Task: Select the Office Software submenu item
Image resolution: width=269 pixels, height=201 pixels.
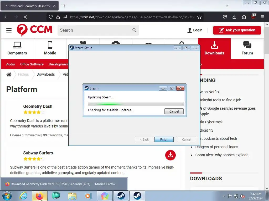Action: pyautogui.click(x=32, y=64)
